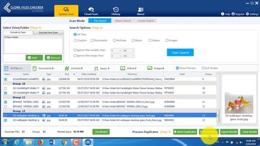Select the Exclude from Scan tab
The image size is (260, 146).
48,32
